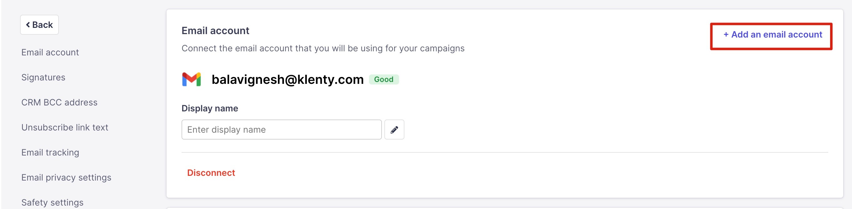Disconnect the connected email account
The image size is (852, 209).
click(211, 173)
